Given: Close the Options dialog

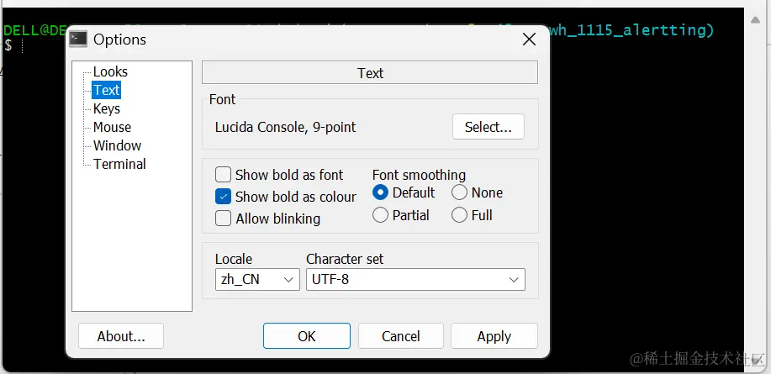Looking at the screenshot, I should [529, 39].
